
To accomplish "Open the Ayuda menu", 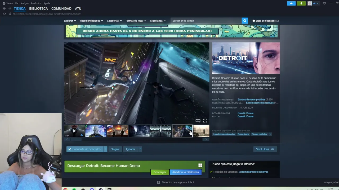I will (47, 3).
